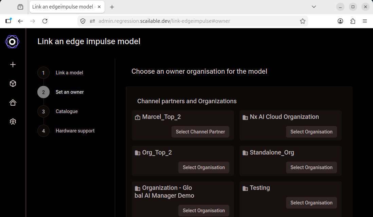Bookmark this page with the star icon
373x217 pixels.
coord(303,21)
